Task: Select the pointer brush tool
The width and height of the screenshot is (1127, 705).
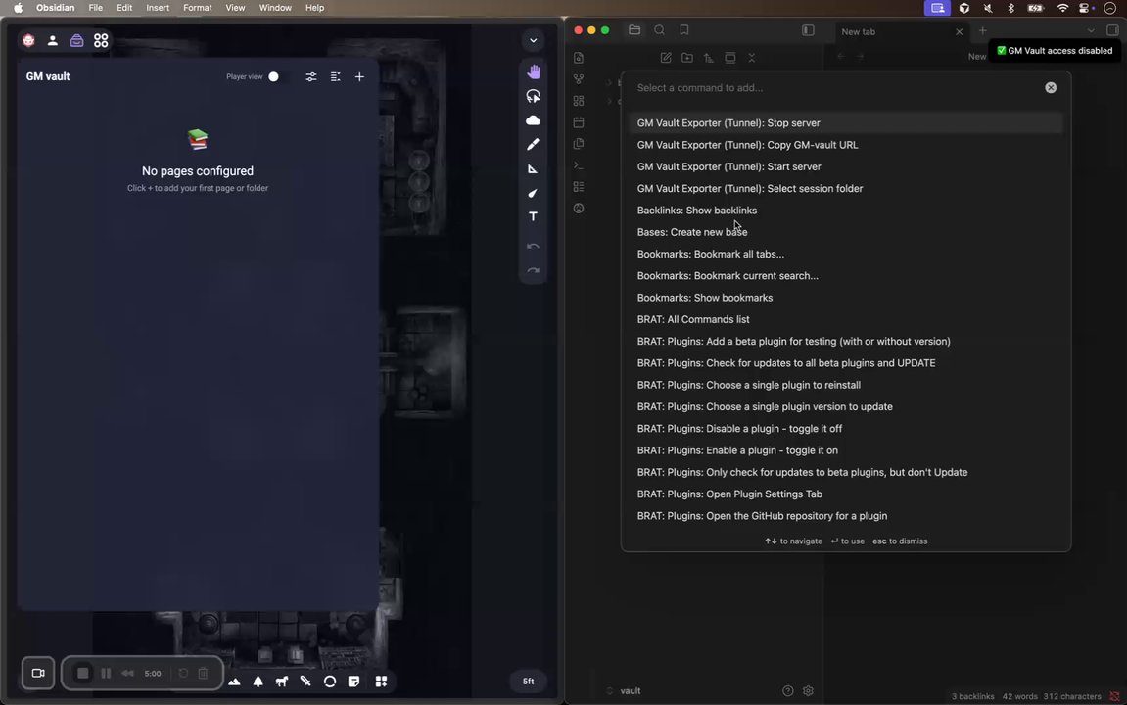Action: click(x=533, y=193)
